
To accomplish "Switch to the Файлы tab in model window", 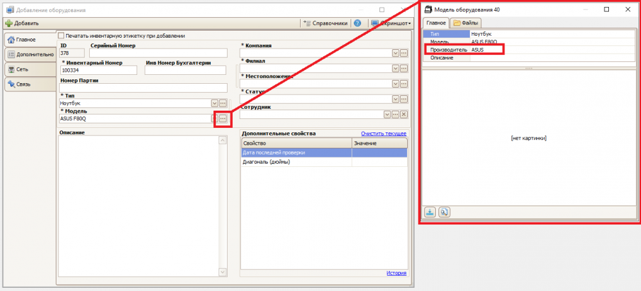I will (x=466, y=22).
